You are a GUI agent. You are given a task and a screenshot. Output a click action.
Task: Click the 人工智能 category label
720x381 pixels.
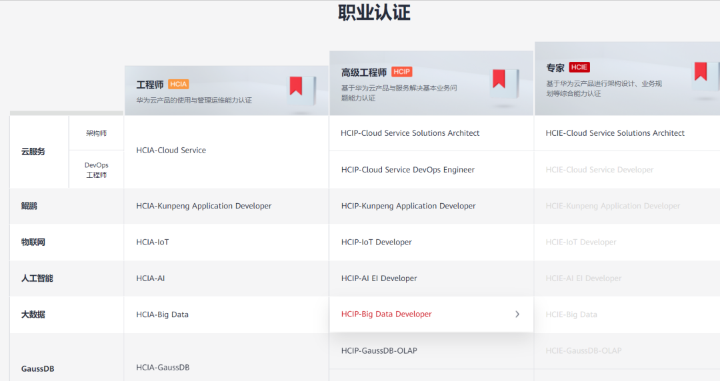coord(37,278)
